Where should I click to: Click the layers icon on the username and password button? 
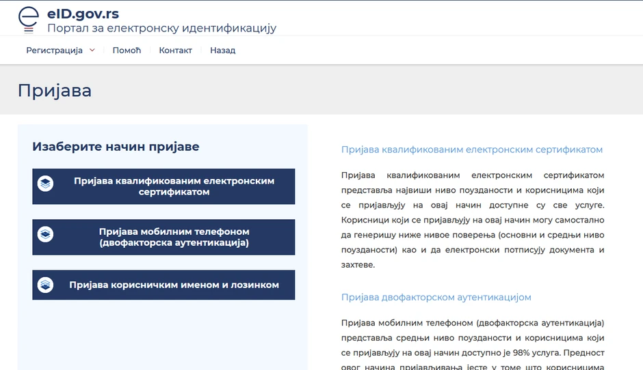pos(45,285)
